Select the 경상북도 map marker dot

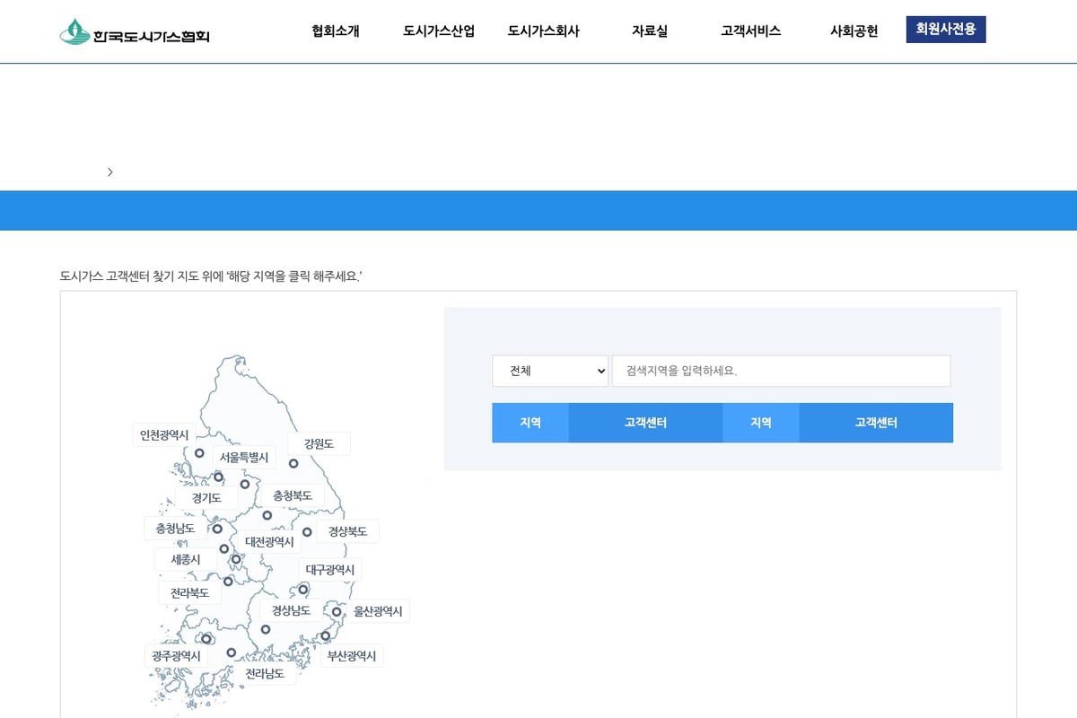click(307, 532)
